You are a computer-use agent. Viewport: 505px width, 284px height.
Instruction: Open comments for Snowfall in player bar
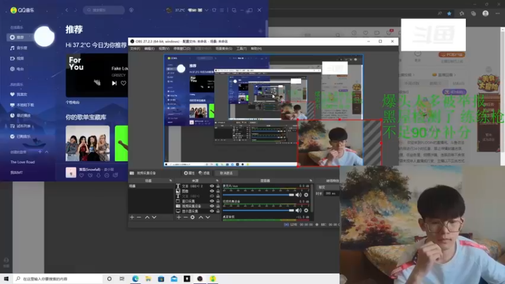[116, 175]
